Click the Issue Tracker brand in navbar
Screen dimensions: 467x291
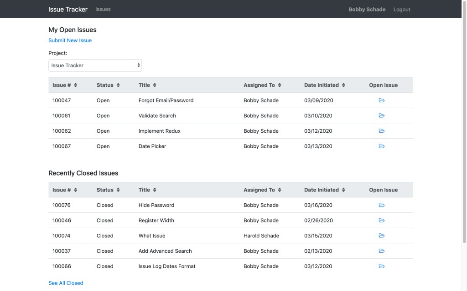(68, 9)
